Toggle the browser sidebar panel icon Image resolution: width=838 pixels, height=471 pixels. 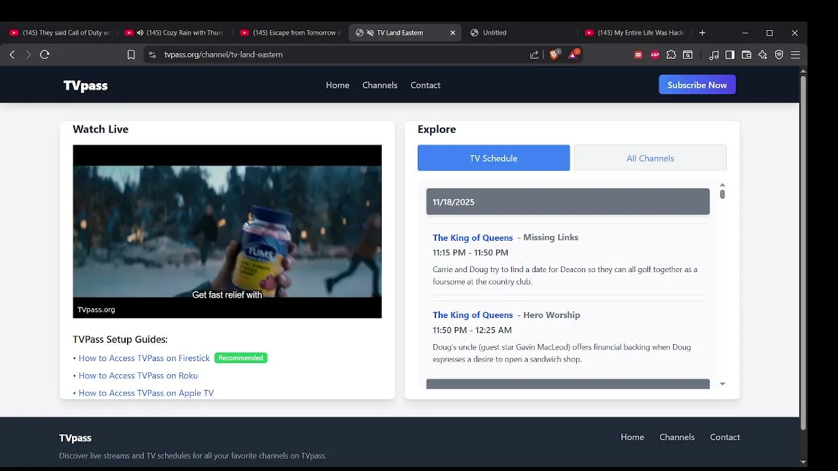tap(730, 55)
